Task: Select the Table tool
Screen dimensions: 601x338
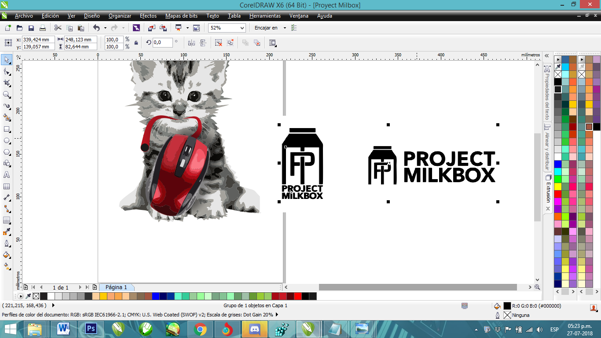Action: (7, 186)
